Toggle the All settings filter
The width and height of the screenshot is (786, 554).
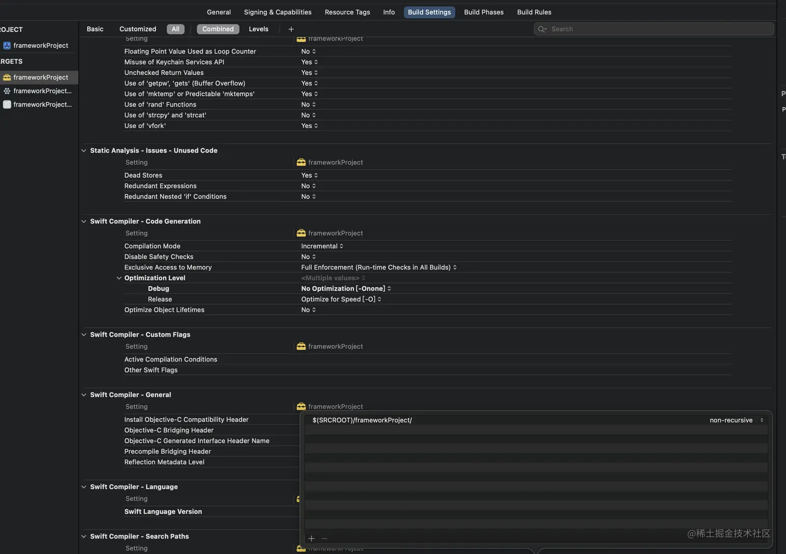point(176,29)
